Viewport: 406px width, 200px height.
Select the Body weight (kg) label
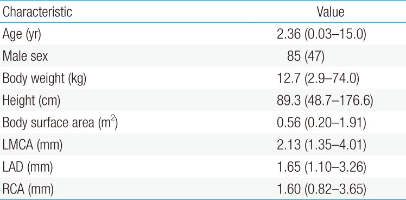(45, 79)
